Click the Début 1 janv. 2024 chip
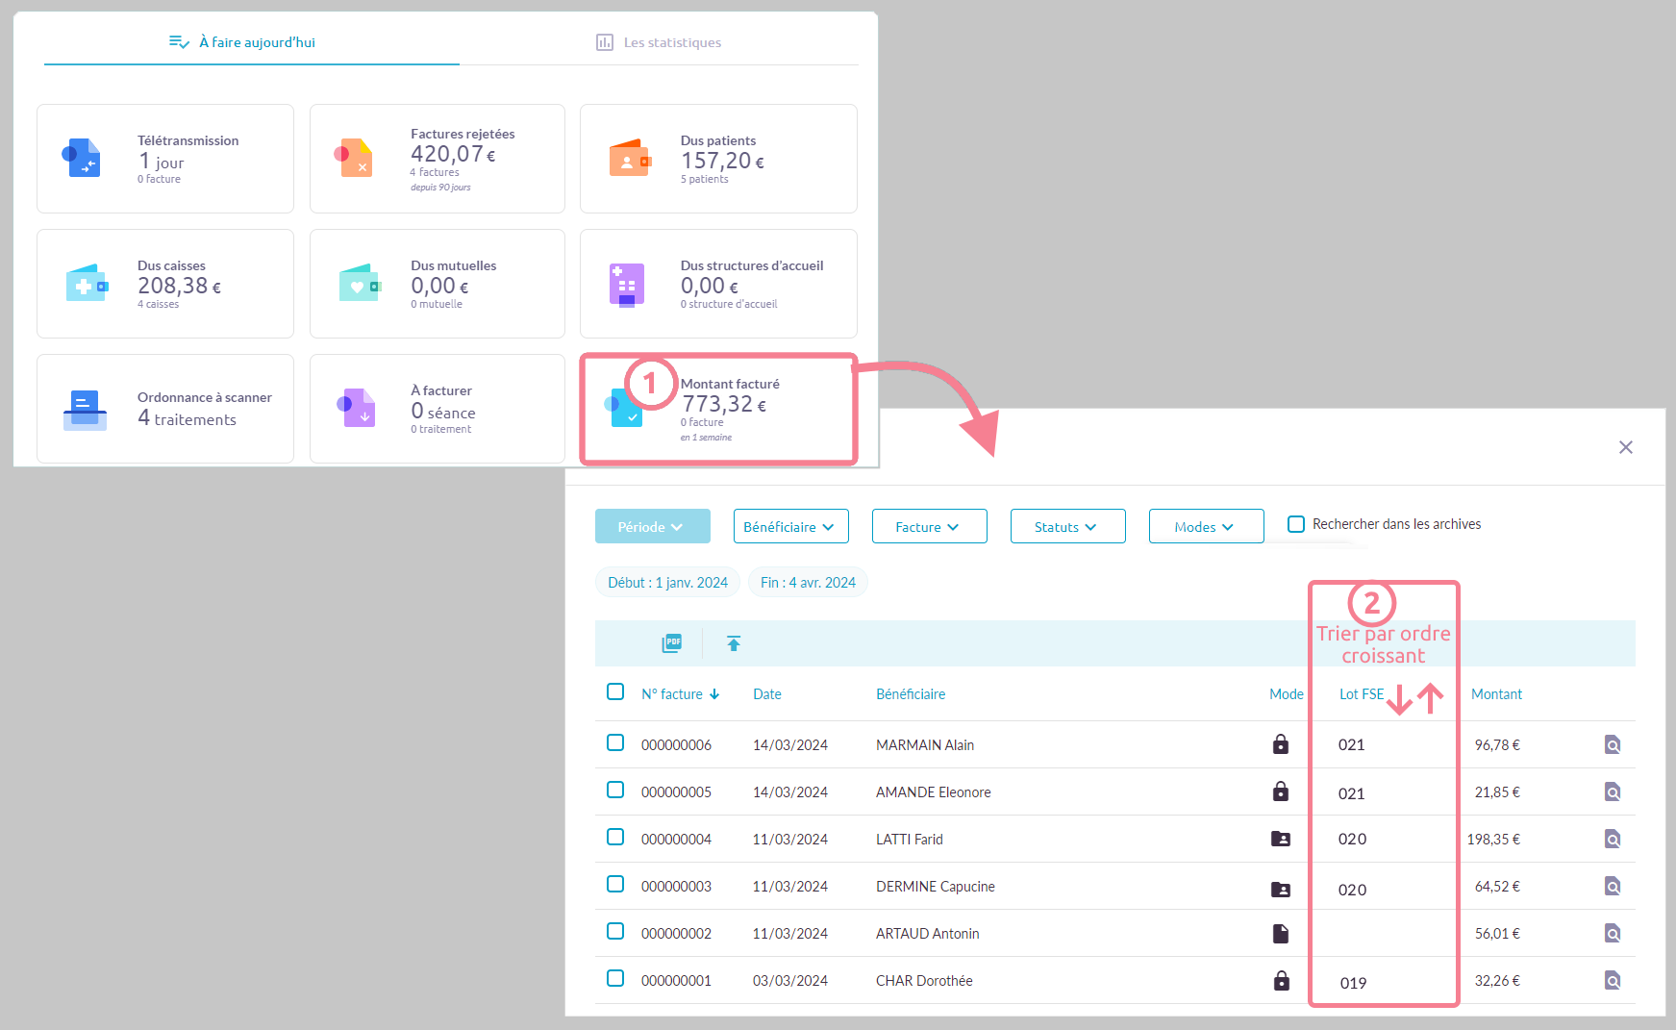1676x1030 pixels. [667, 583]
